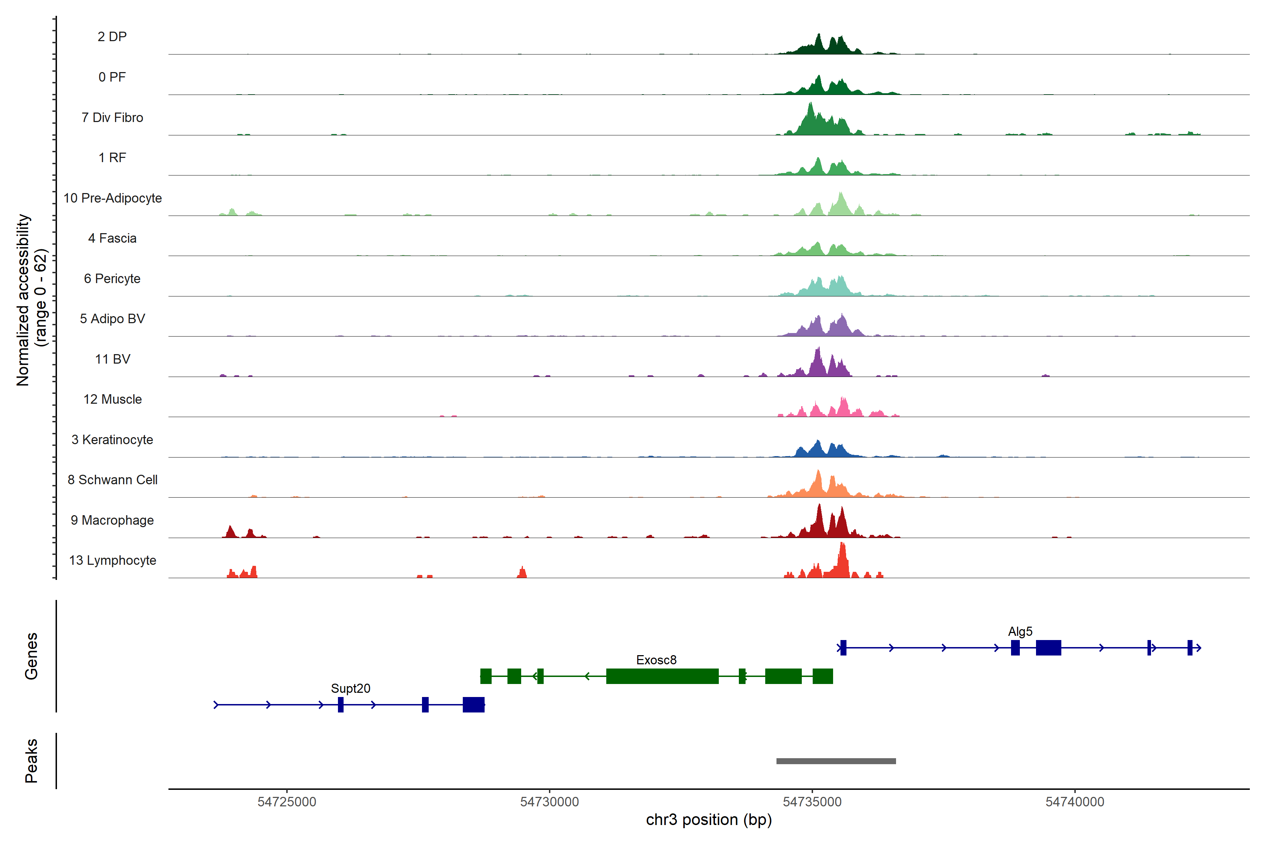Click the last Supt20 exon block

[473, 705]
